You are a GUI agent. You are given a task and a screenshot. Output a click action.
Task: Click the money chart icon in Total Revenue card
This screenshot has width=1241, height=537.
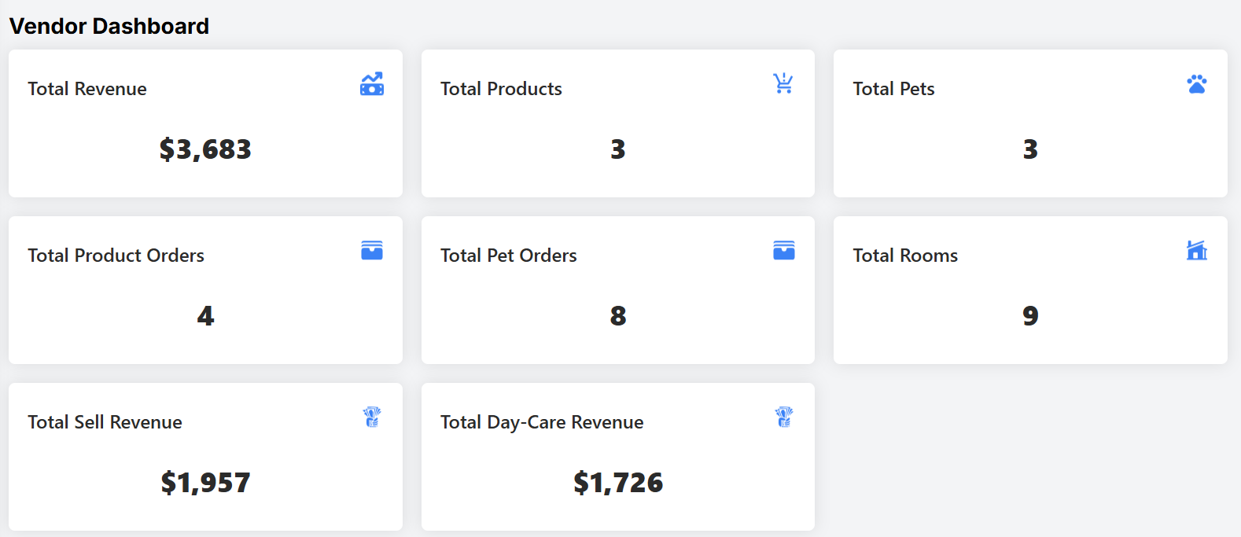pyautogui.click(x=372, y=84)
